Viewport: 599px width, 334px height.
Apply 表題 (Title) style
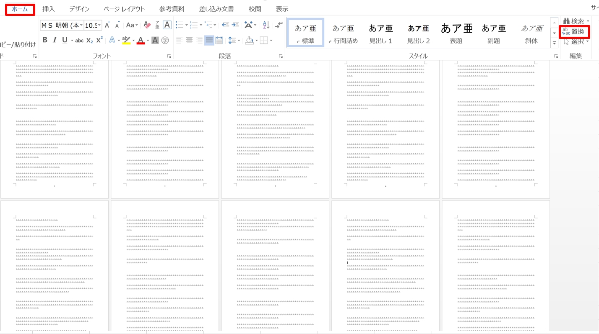tap(456, 32)
